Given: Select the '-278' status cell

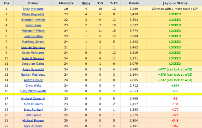Looking at the screenshot, I should coord(175,115).
